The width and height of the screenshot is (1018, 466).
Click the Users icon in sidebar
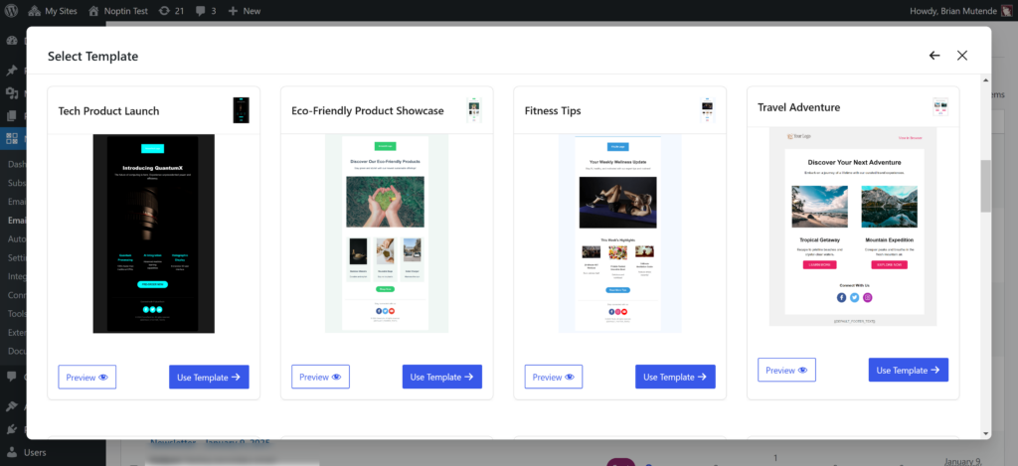point(11,452)
